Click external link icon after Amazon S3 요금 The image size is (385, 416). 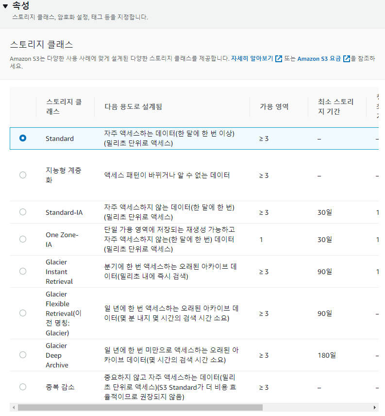[x=347, y=59]
